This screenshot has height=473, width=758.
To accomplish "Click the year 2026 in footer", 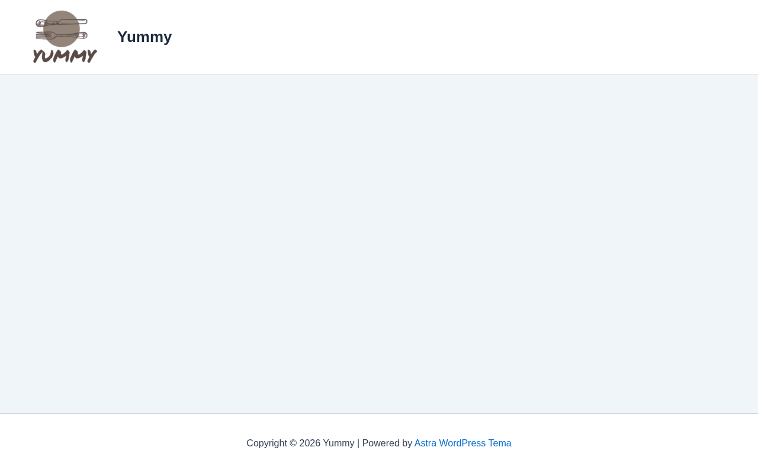I will [x=310, y=443].
